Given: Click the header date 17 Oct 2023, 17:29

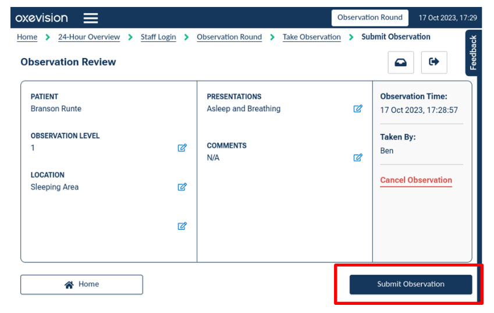Looking at the screenshot, I should pyautogui.click(x=447, y=18).
